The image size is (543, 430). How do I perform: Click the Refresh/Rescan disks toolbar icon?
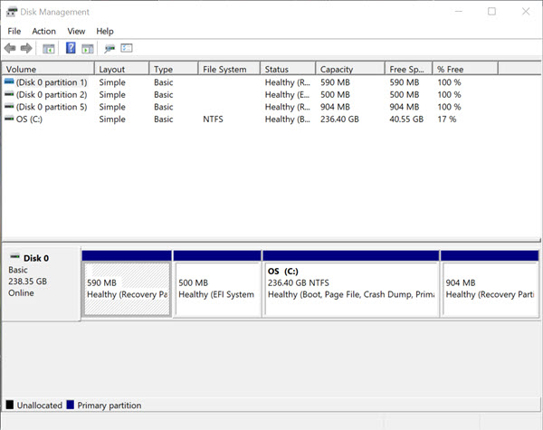coord(110,48)
